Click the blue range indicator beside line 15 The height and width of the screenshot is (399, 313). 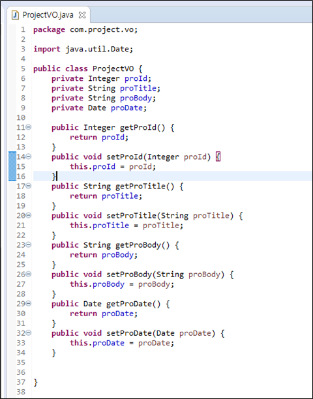click(12, 166)
